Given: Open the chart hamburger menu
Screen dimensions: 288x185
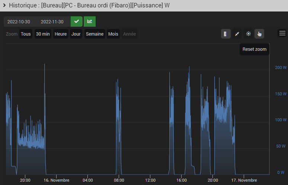Looking at the screenshot, I should pos(282,33).
